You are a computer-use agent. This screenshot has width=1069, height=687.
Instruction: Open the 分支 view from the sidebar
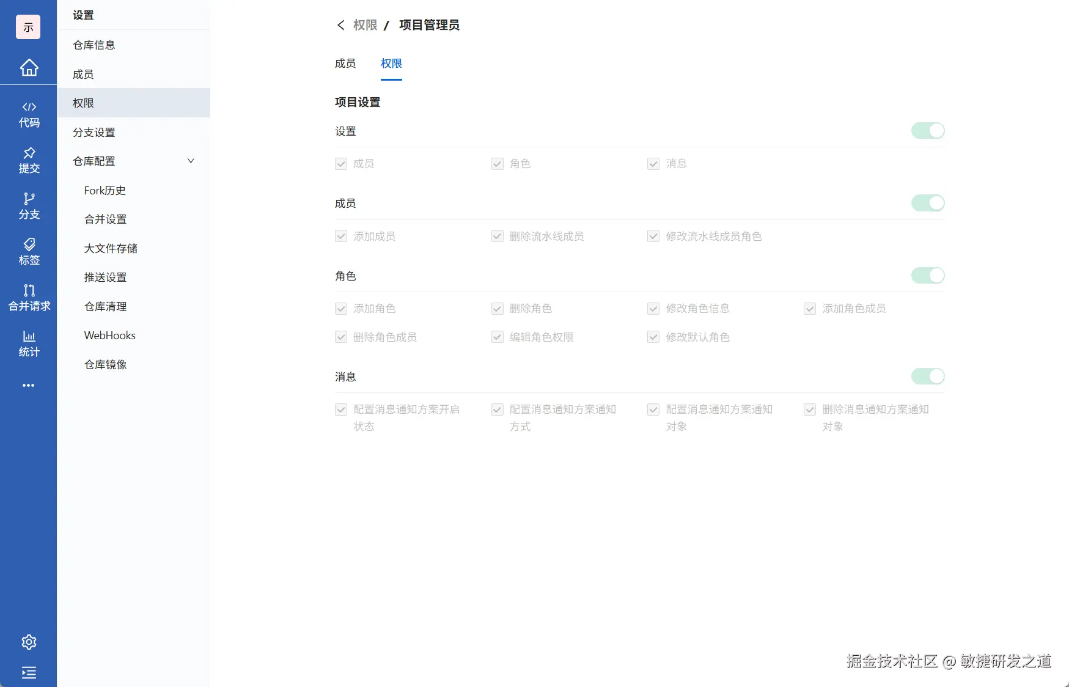tap(29, 206)
